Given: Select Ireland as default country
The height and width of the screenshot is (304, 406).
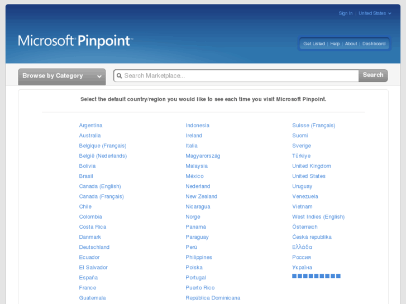Looking at the screenshot, I should (x=194, y=136).
